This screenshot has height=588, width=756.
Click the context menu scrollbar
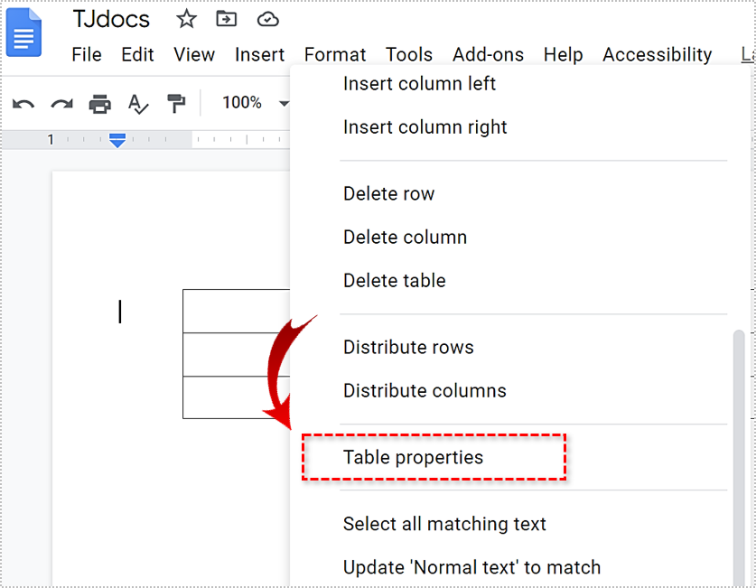pos(739,458)
